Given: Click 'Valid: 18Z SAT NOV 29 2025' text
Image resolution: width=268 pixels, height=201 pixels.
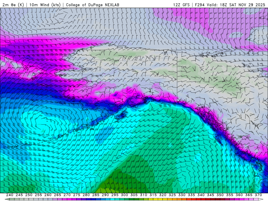Looking at the screenshot, I should 236,5.
